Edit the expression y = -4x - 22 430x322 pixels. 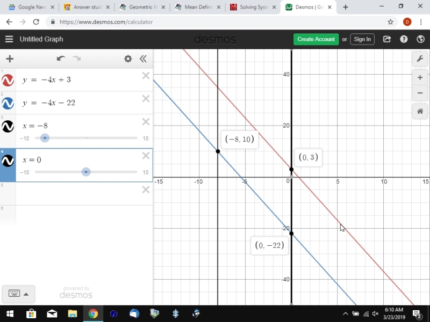[49, 103]
